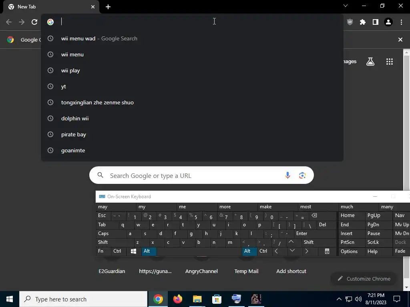Select the 'wii menu' suggestion
Screen dimensions: 410x307
pos(192,54)
